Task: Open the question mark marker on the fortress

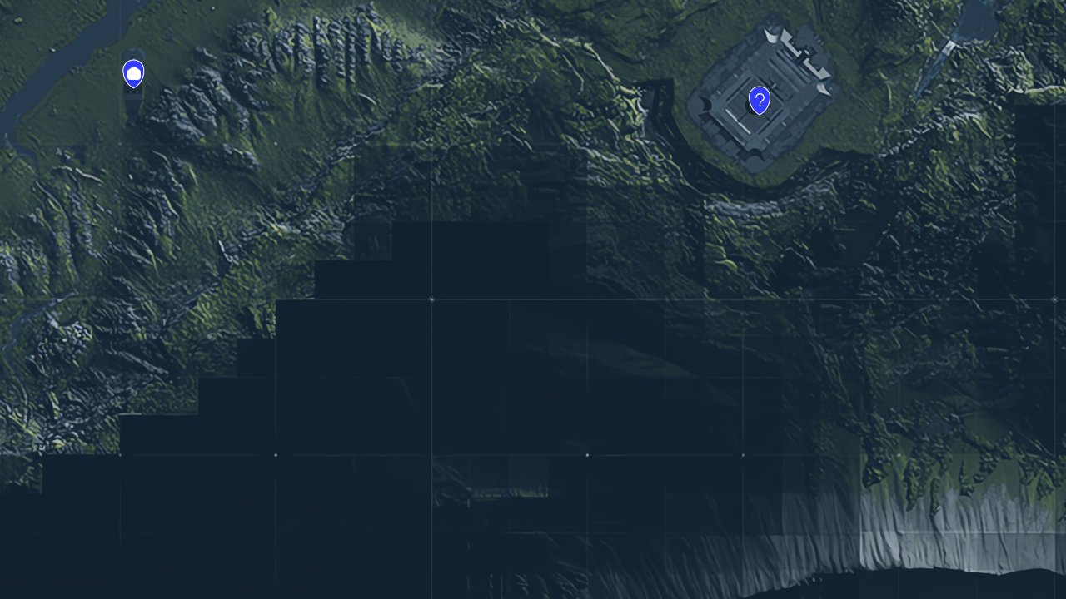Action: tap(759, 101)
